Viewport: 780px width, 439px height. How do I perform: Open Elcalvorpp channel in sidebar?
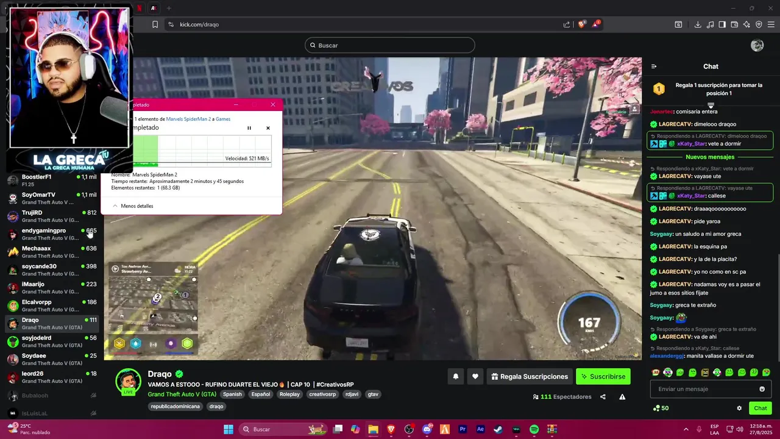coord(52,305)
